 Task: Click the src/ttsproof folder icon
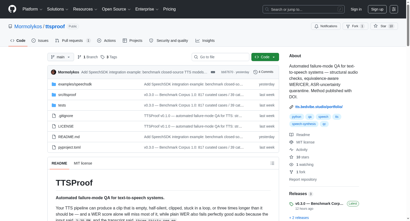coord(54,95)
